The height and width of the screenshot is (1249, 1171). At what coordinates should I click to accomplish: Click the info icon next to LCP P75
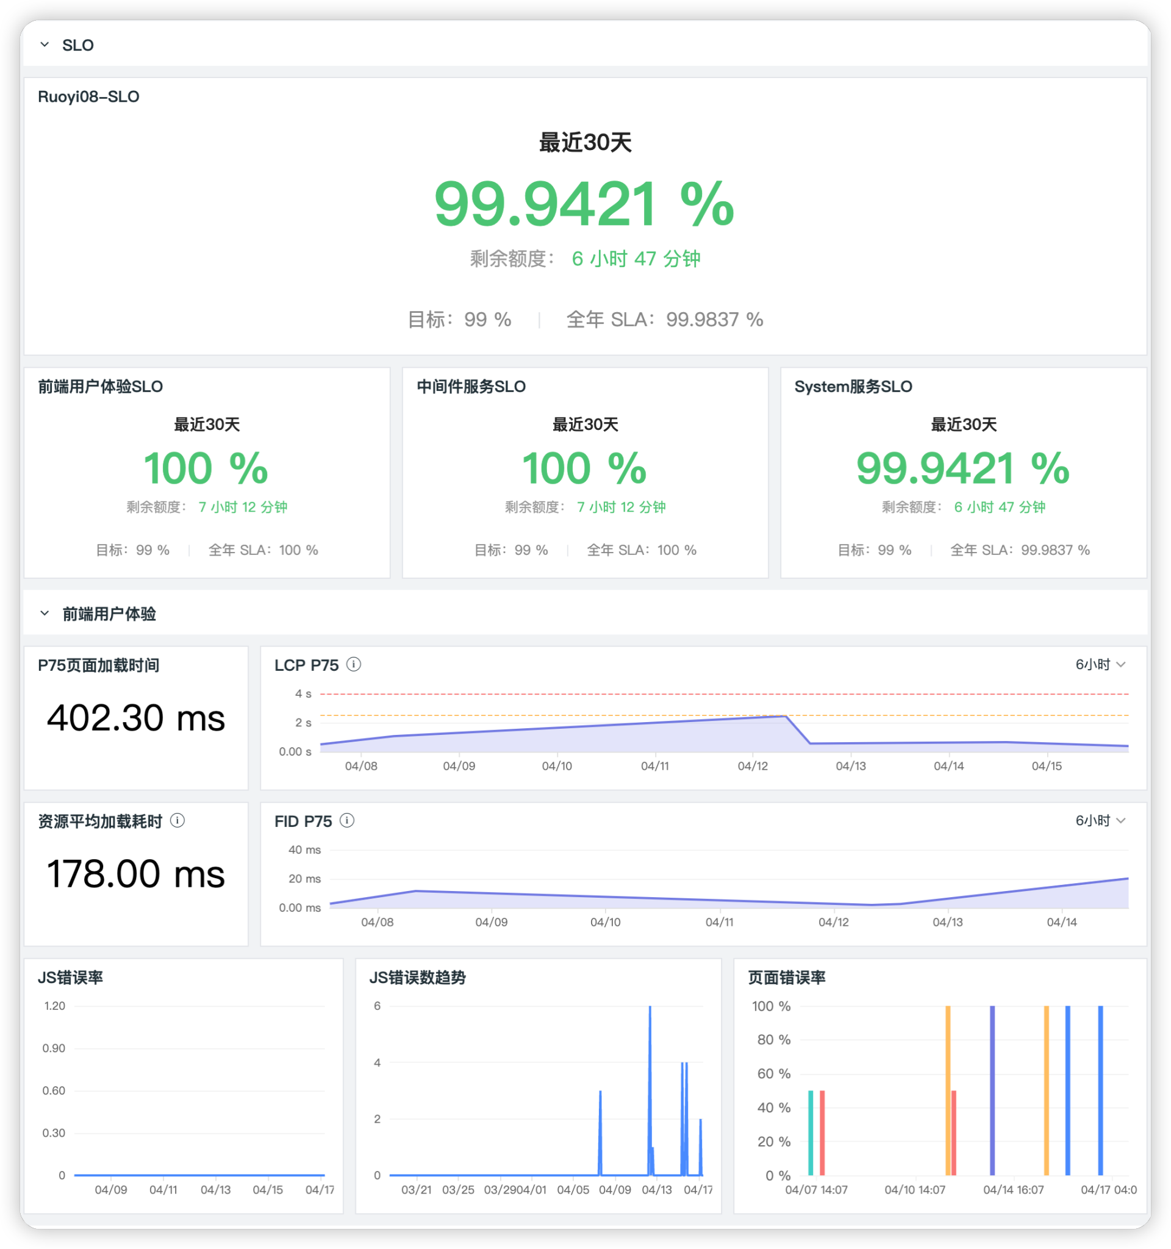354,664
